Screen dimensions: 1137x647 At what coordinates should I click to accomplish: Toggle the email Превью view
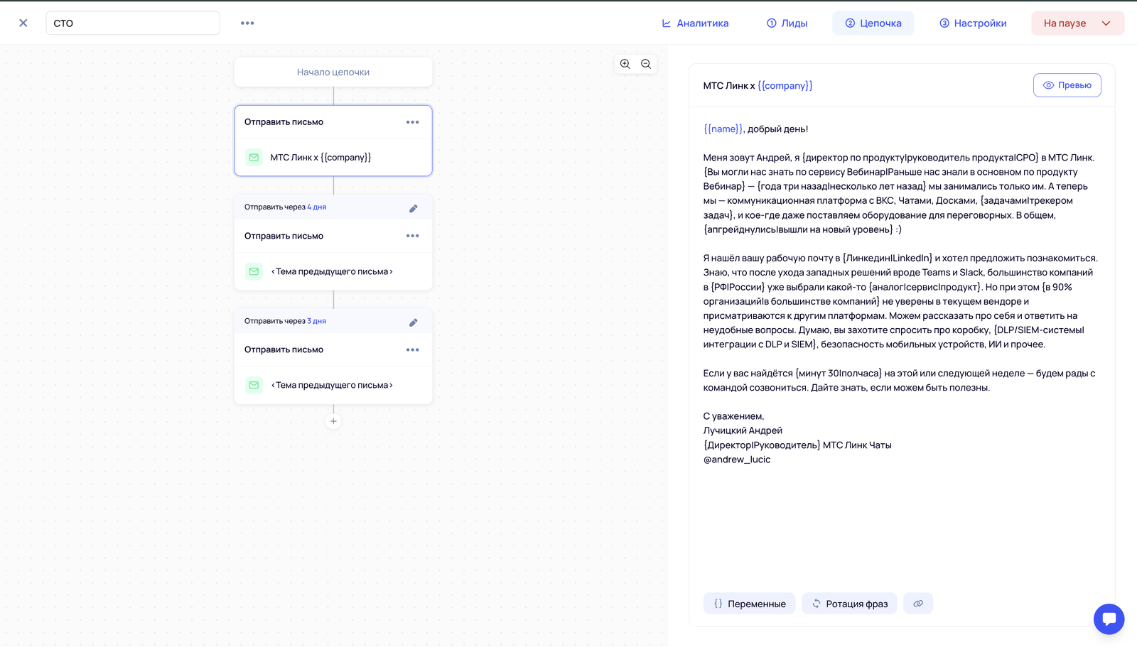point(1067,85)
